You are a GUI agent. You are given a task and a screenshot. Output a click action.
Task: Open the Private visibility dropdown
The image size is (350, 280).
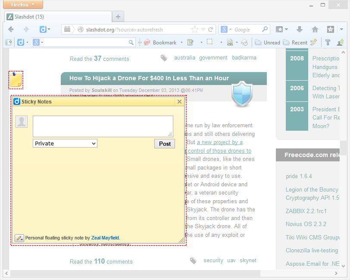tap(65, 143)
